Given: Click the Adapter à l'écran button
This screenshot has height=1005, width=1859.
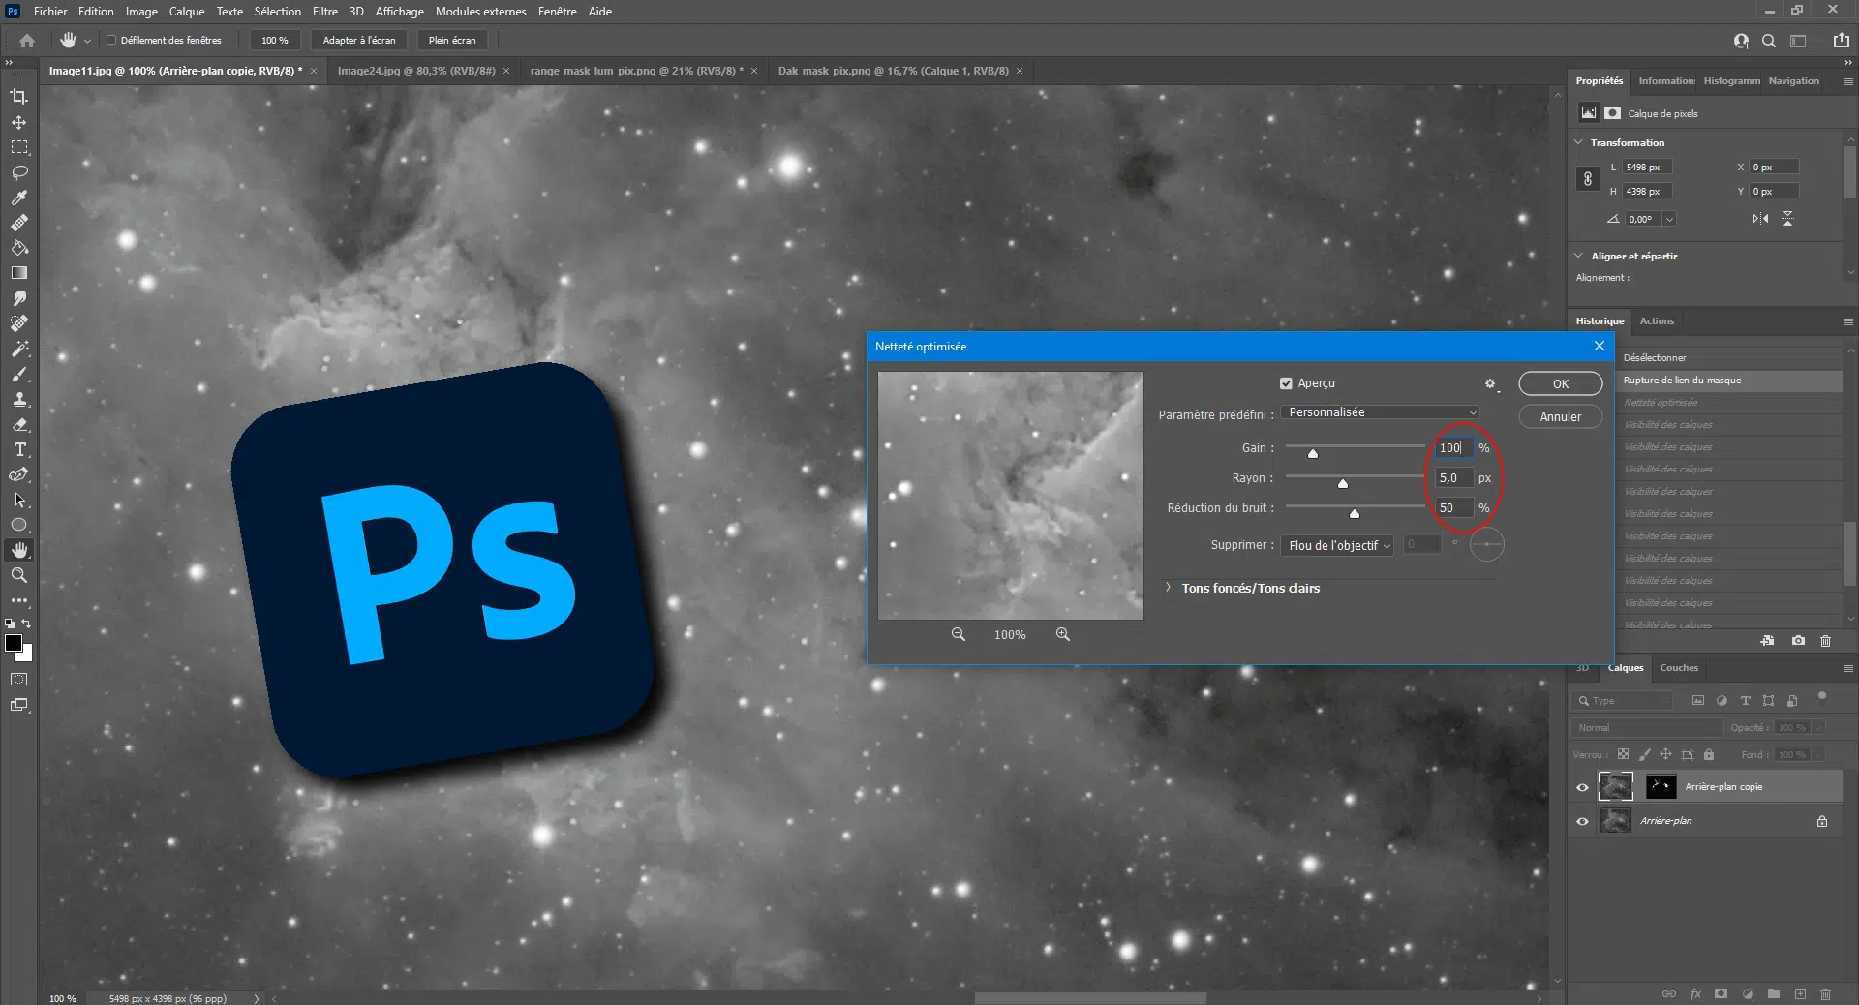Looking at the screenshot, I should click(x=359, y=41).
